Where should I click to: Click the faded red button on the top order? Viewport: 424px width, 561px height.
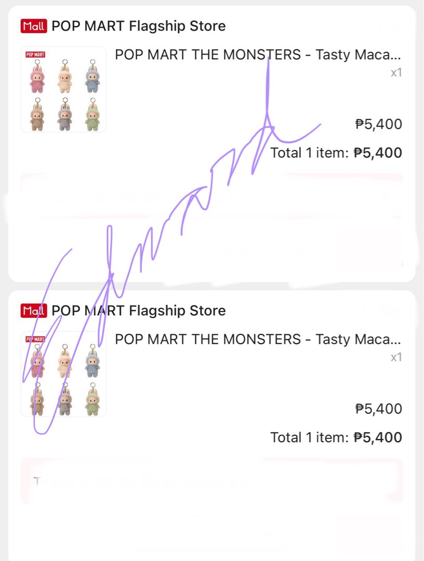point(369,250)
